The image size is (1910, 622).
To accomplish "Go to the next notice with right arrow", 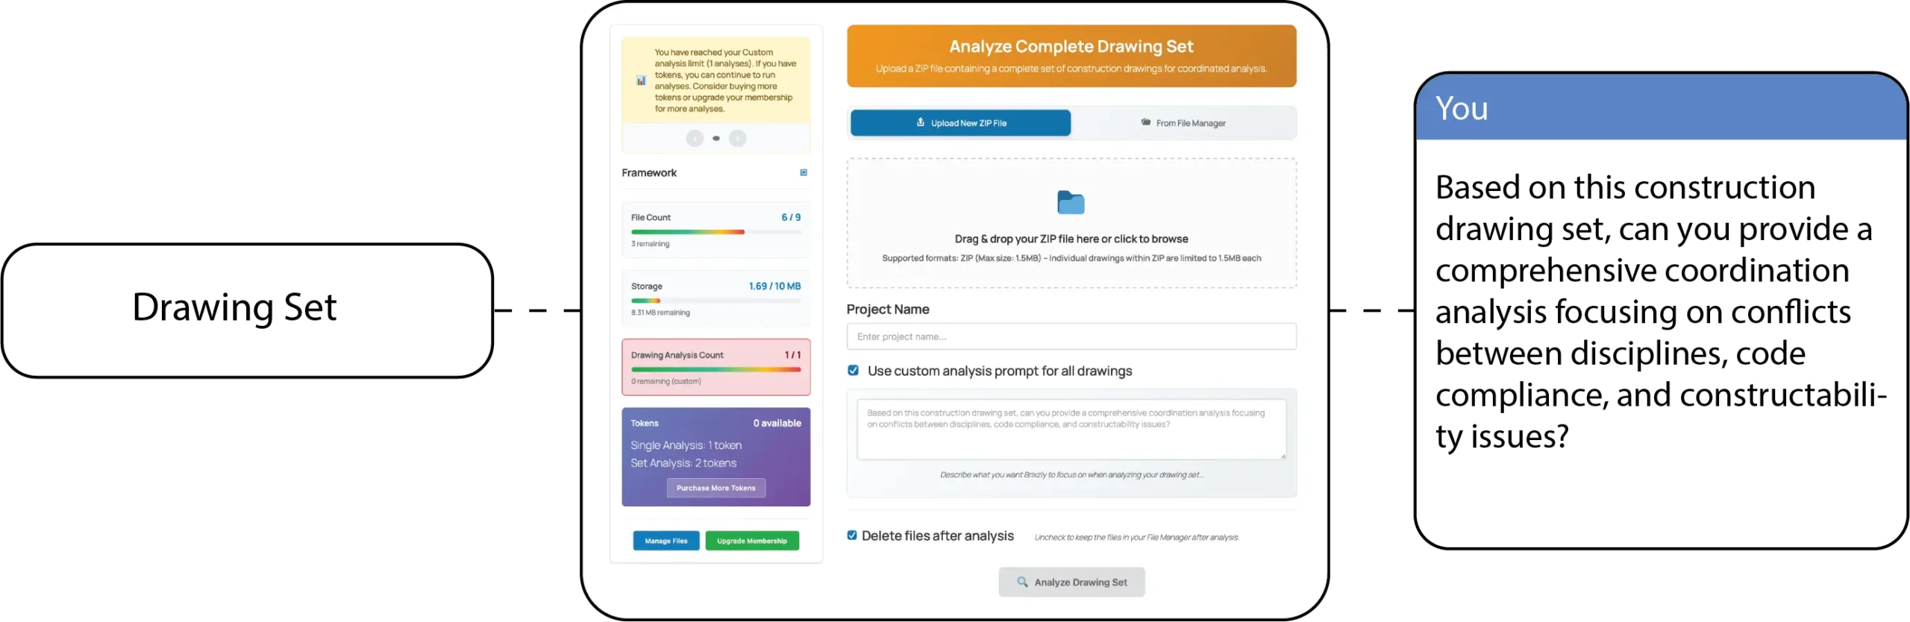I will coord(737,139).
